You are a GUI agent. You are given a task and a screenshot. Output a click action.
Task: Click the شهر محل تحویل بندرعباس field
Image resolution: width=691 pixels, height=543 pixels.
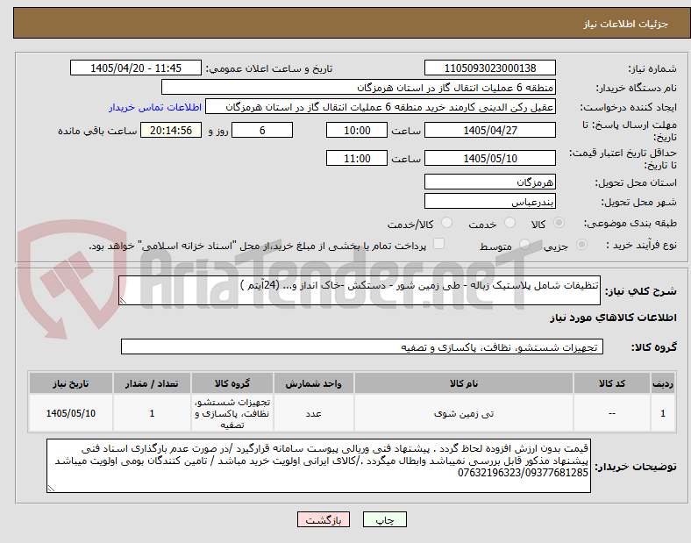pos(489,202)
